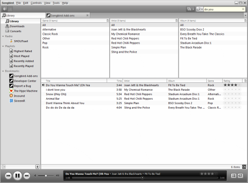Image resolution: width=248 pixels, height=183 pixels.
Task: Filter by My Chemical Romance artist
Action: [144, 34]
